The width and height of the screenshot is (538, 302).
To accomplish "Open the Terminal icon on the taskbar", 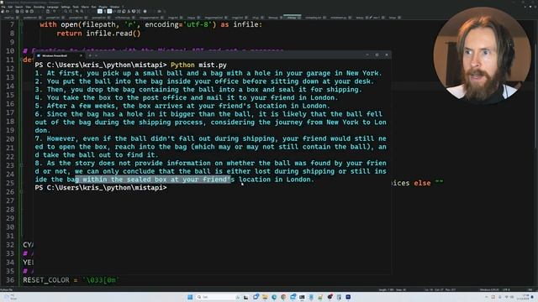I will tap(302, 297).
